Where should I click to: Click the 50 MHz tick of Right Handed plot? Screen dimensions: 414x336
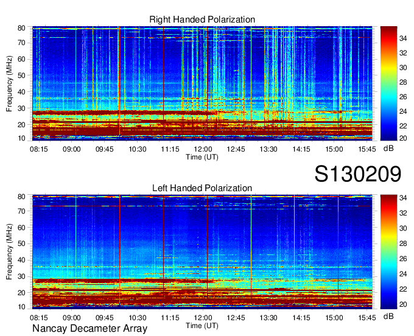point(21,75)
